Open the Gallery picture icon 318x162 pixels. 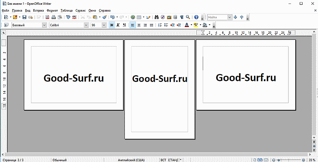(169, 17)
